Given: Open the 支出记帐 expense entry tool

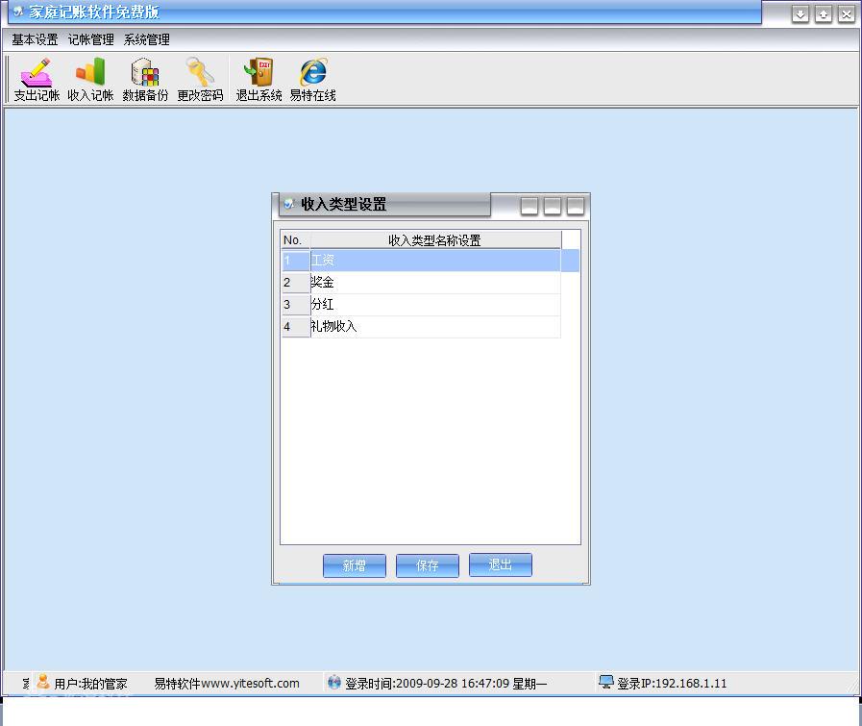Looking at the screenshot, I should (37, 79).
